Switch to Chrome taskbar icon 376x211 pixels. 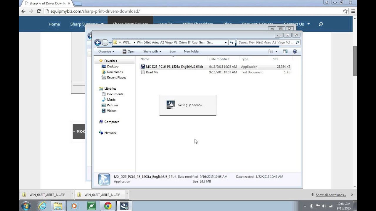(x=108, y=206)
